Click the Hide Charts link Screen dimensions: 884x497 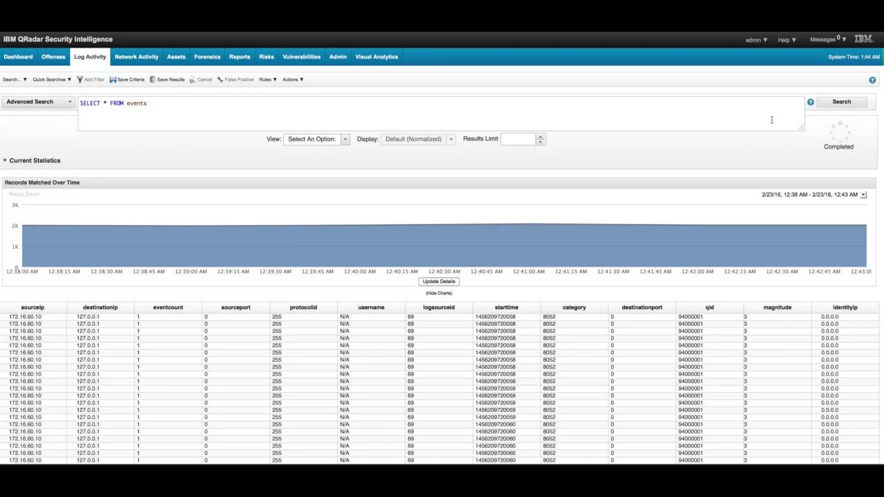(x=439, y=293)
